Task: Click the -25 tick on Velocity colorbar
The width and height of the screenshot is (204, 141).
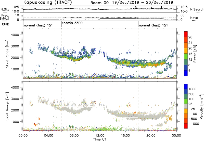Action: click(192, 109)
